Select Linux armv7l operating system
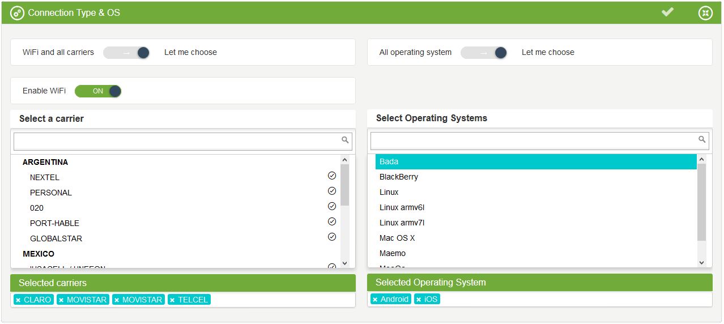The width and height of the screenshot is (724, 324). [536, 223]
